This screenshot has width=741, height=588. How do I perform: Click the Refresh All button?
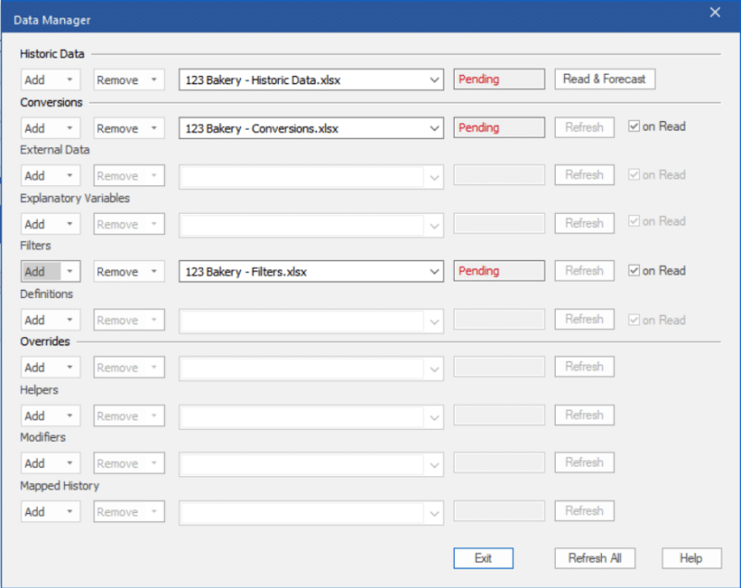coord(595,558)
